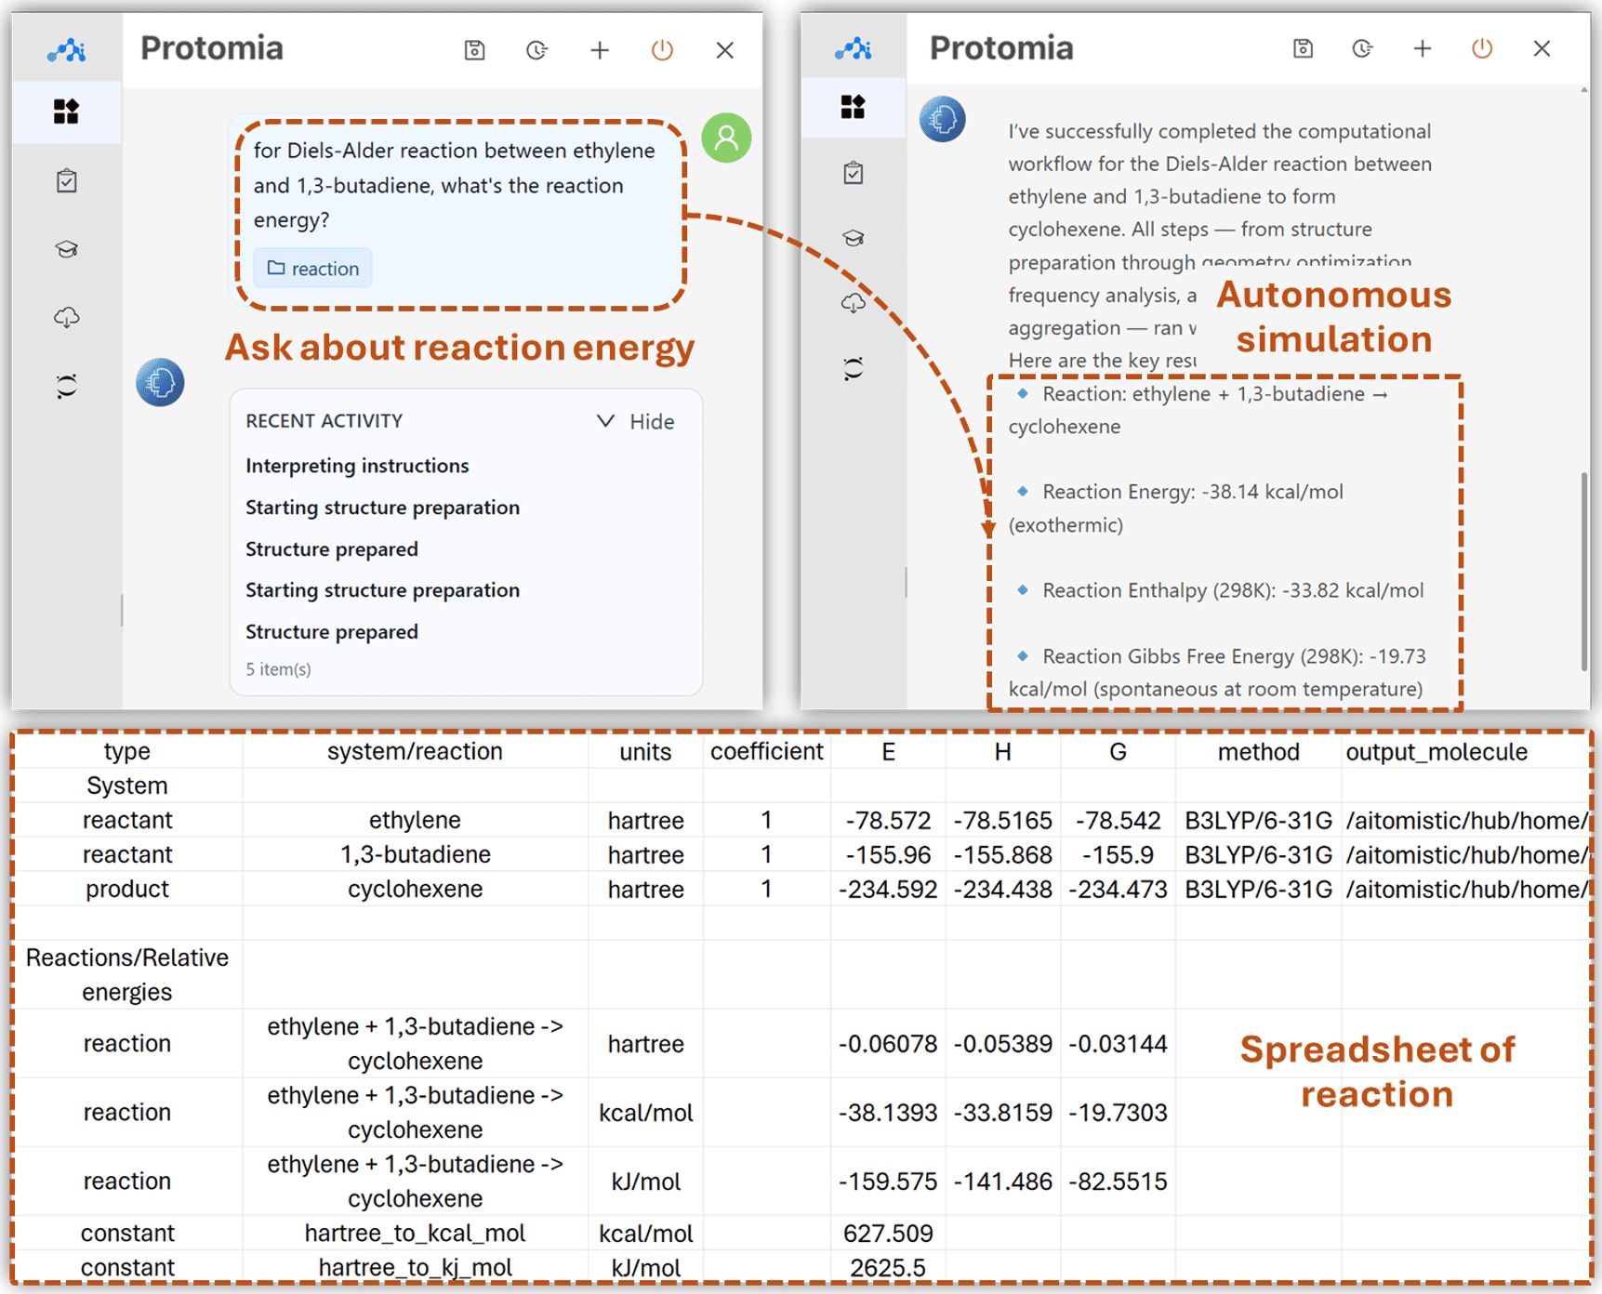The width and height of the screenshot is (1602, 1294).
Task: Click the 'Reaction Enthalpy (298K)' result line
Action: (1233, 590)
